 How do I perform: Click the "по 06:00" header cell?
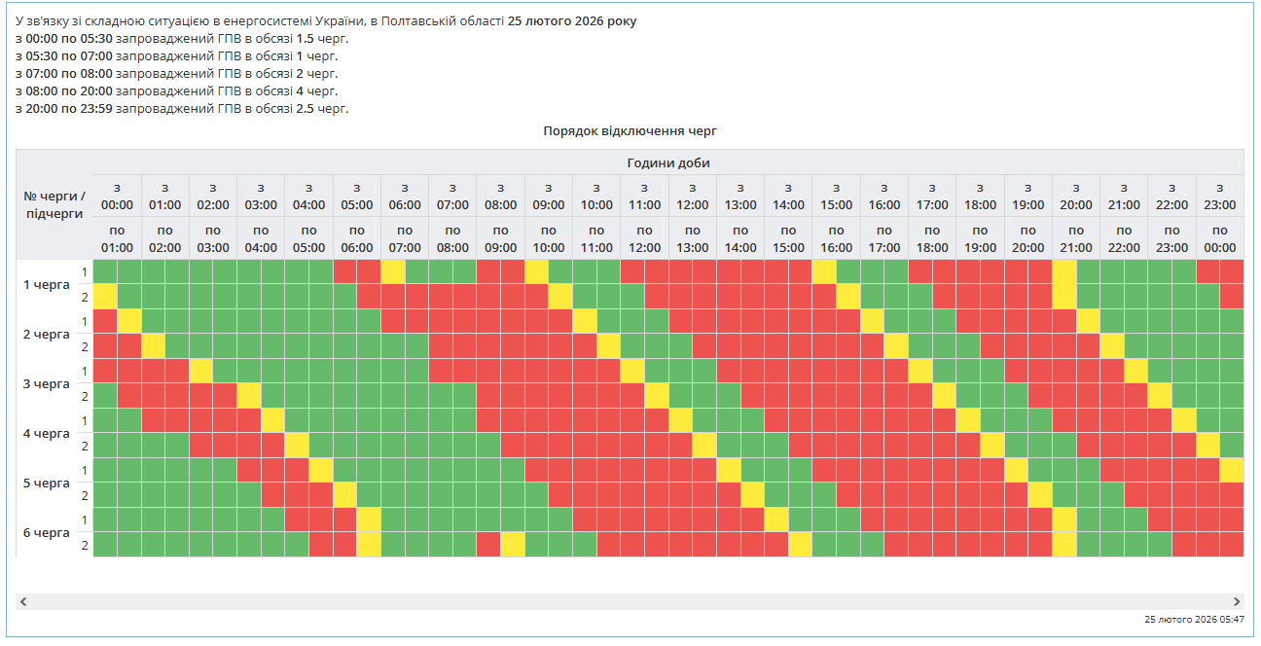(x=356, y=238)
